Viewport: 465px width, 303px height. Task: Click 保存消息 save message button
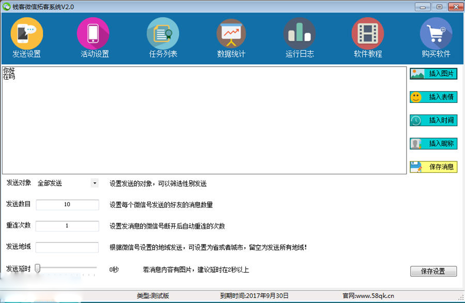click(x=433, y=167)
